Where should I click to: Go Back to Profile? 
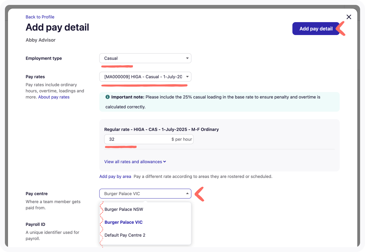point(40,17)
